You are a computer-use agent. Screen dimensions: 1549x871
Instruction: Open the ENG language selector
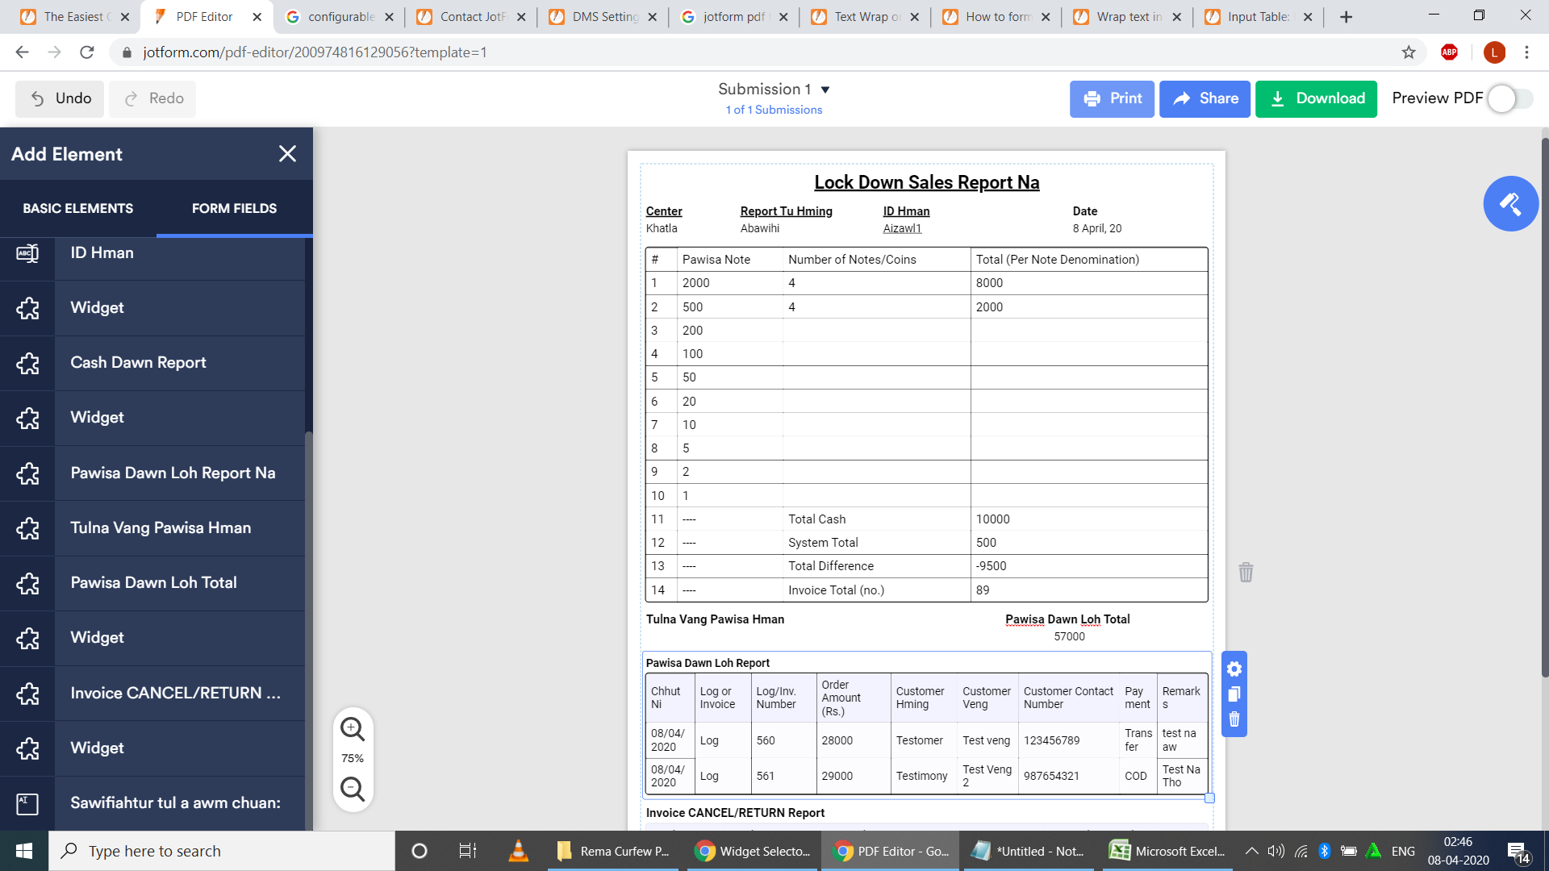pos(1404,851)
